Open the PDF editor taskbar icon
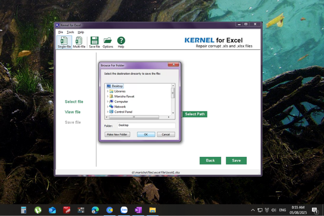The image size is (324, 216). point(67,210)
